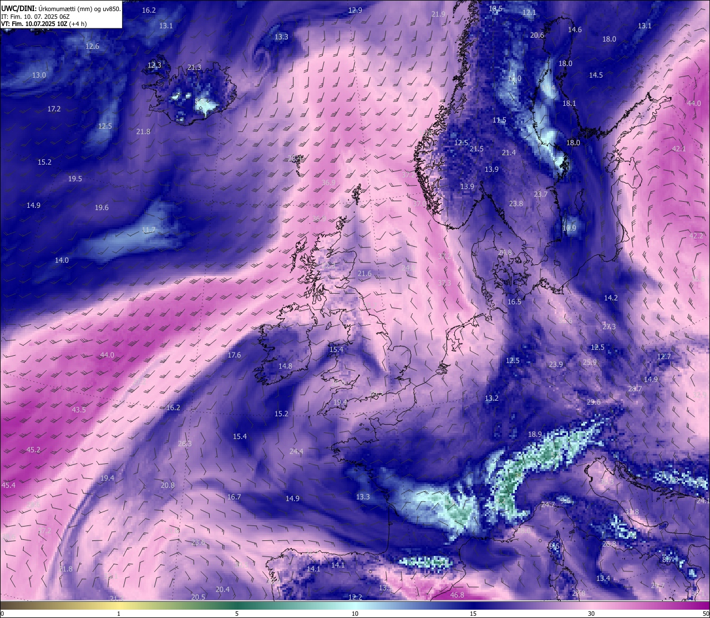
Task: Click the IT initialization time 06Z line
Action: tap(35, 17)
